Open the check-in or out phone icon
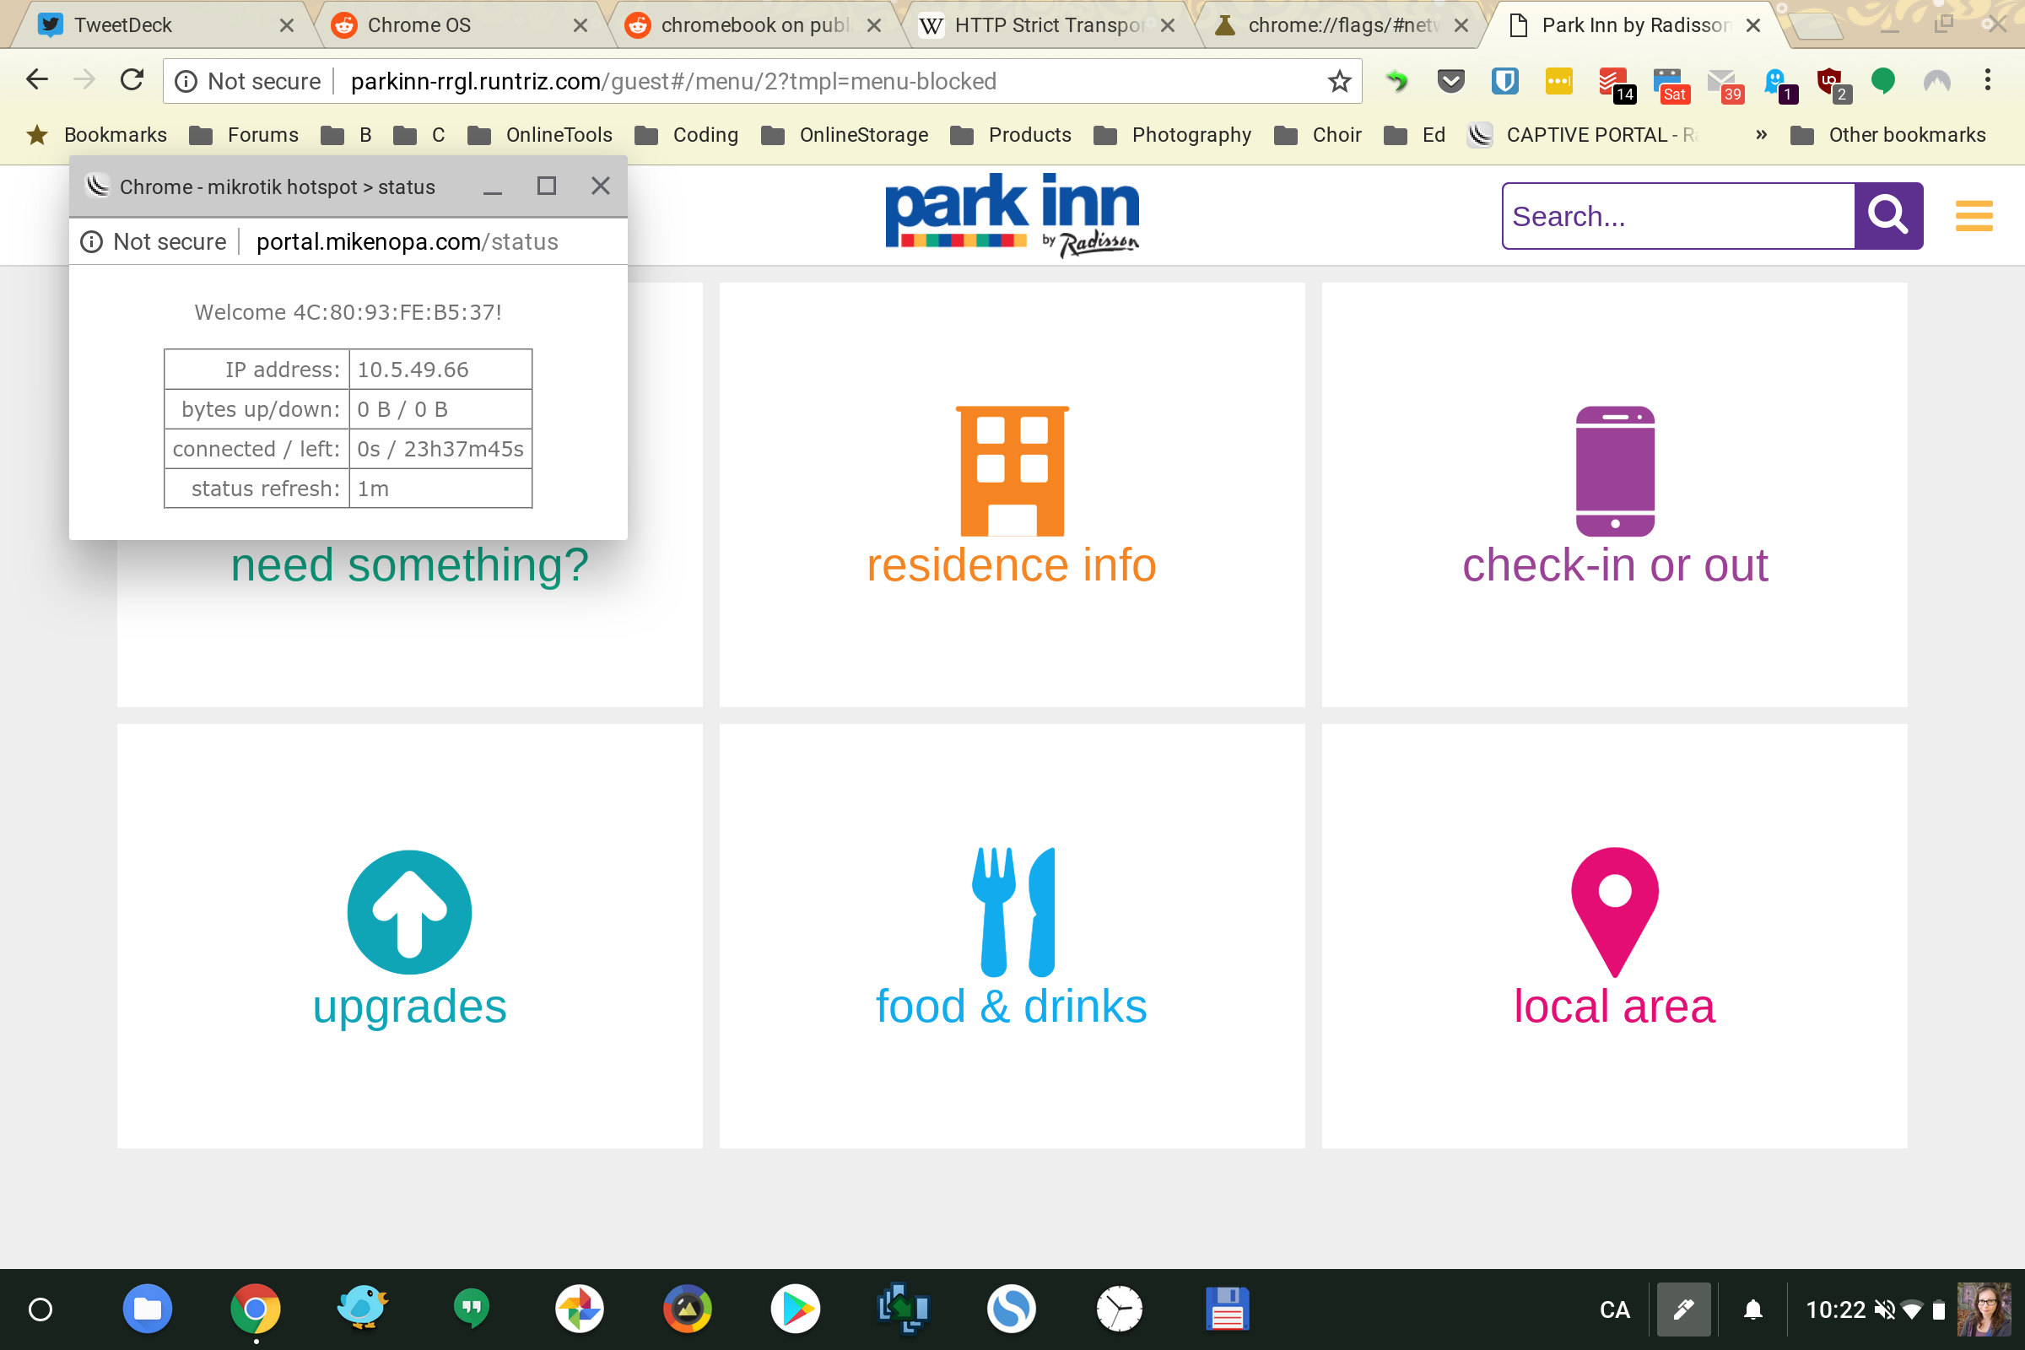Screen dimensions: 2025x1350 tap(1614, 470)
